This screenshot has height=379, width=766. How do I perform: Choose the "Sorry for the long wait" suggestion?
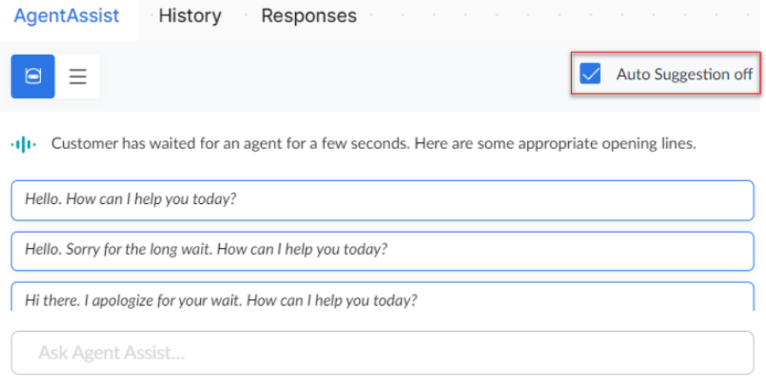pyautogui.click(x=206, y=250)
